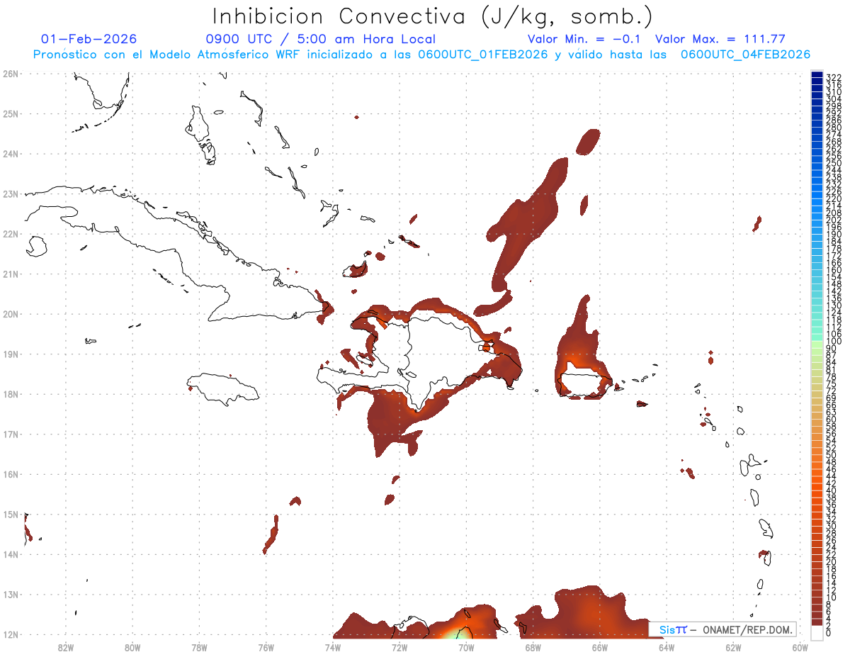Image resolution: width=850 pixels, height=657 pixels.
Task: Click the 'Valor Max. = 111.77' readout
Action: coord(720,39)
